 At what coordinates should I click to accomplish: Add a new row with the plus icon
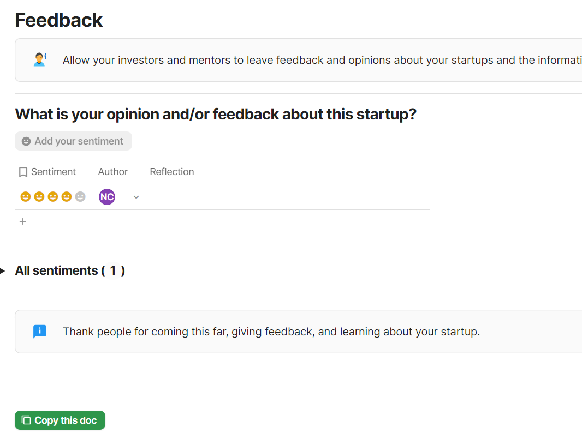tap(23, 221)
